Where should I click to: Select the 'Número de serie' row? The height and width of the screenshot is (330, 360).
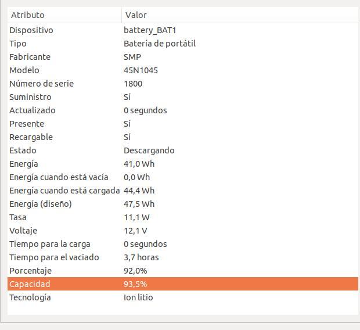pyautogui.click(x=42, y=84)
